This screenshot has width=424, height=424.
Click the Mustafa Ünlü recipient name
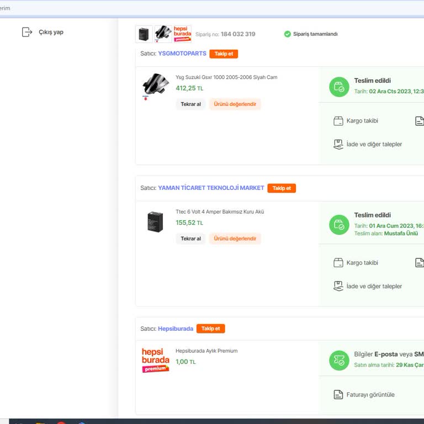click(x=401, y=234)
